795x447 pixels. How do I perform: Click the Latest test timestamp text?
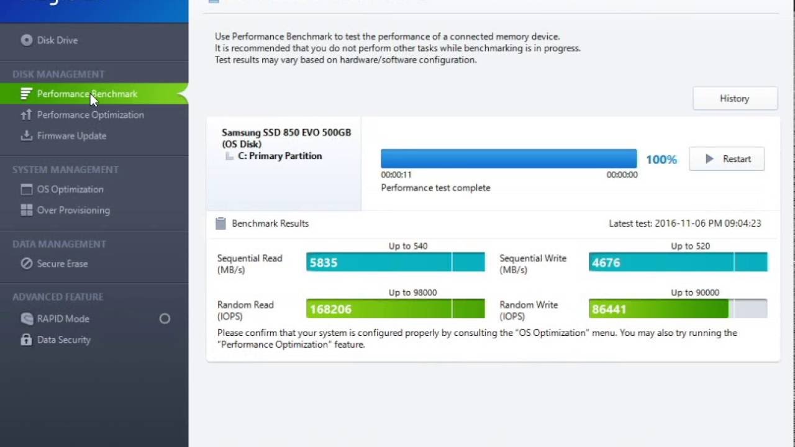[685, 223]
